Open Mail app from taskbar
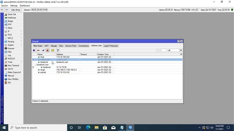Screen dimensions: 234x131 click(113, 128)
